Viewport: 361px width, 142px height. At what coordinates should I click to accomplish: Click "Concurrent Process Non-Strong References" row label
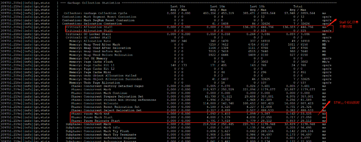(120, 100)
